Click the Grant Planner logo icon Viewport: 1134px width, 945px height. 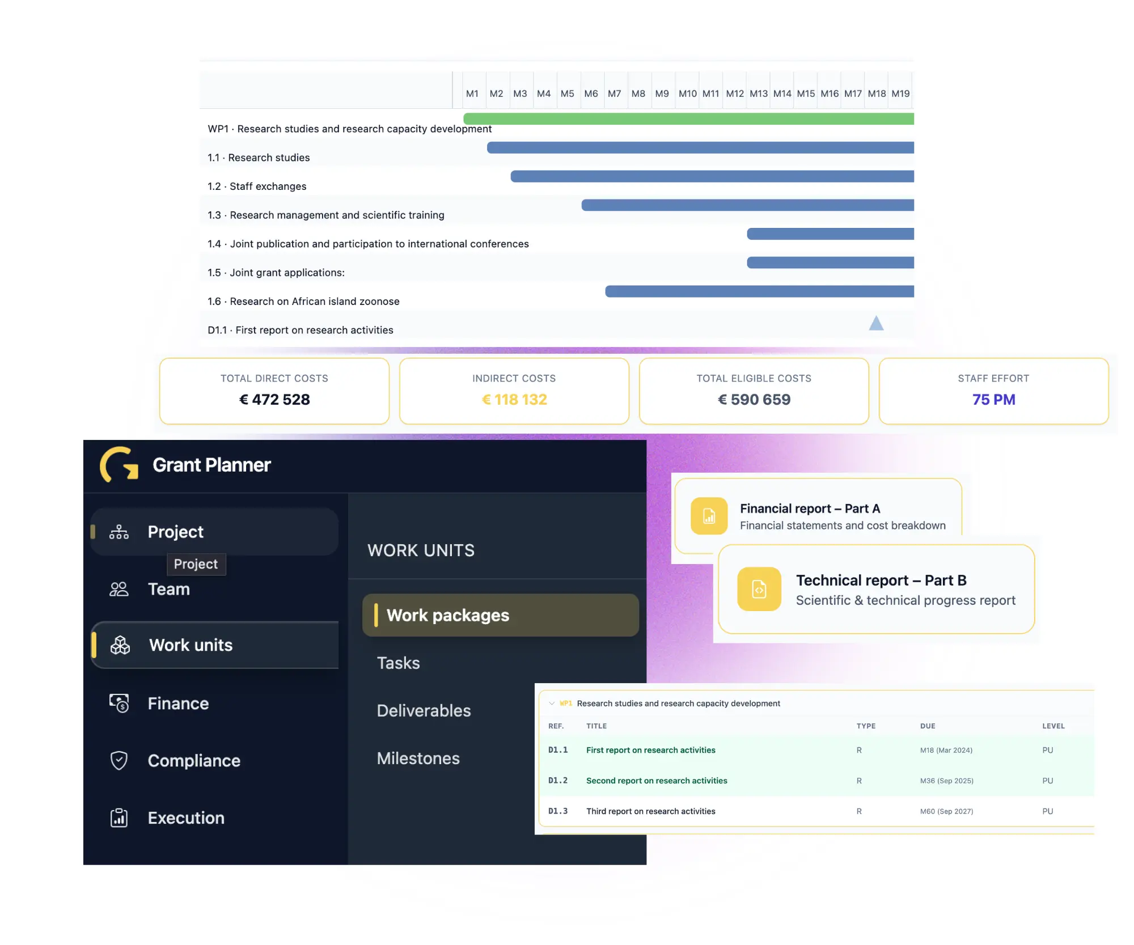click(119, 465)
